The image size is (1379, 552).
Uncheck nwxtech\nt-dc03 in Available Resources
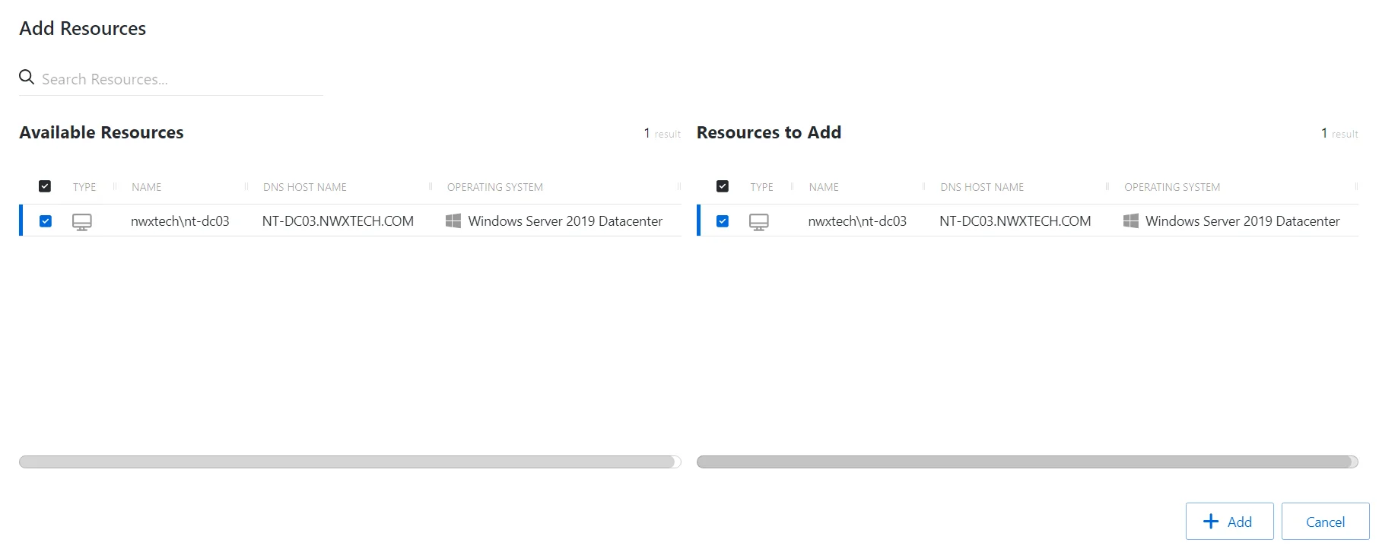(x=46, y=221)
